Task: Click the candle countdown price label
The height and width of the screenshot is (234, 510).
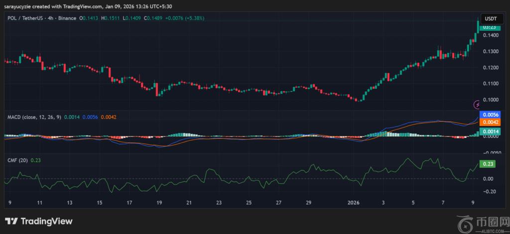Action: [x=491, y=27]
